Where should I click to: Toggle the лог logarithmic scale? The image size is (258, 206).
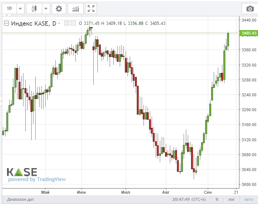(231, 199)
